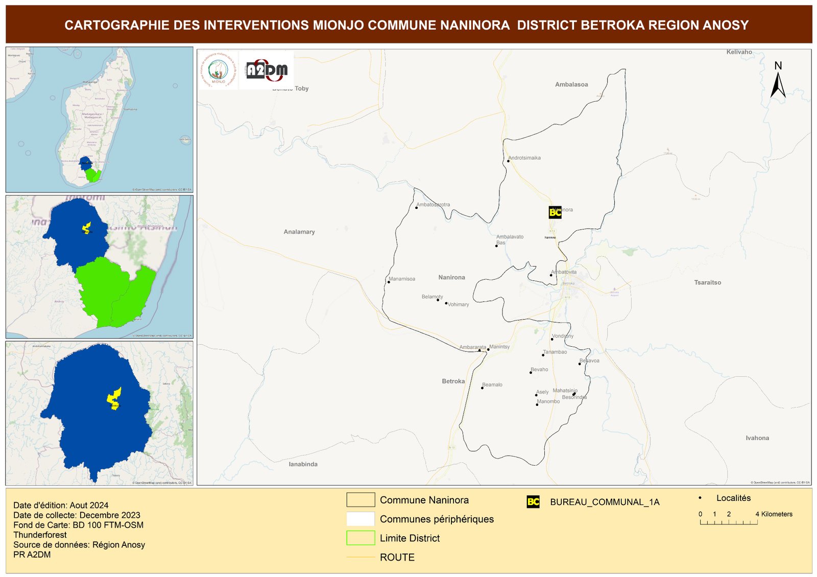The height and width of the screenshot is (577, 817).
Task: Click the BC icon in the legend
Action: click(x=533, y=502)
